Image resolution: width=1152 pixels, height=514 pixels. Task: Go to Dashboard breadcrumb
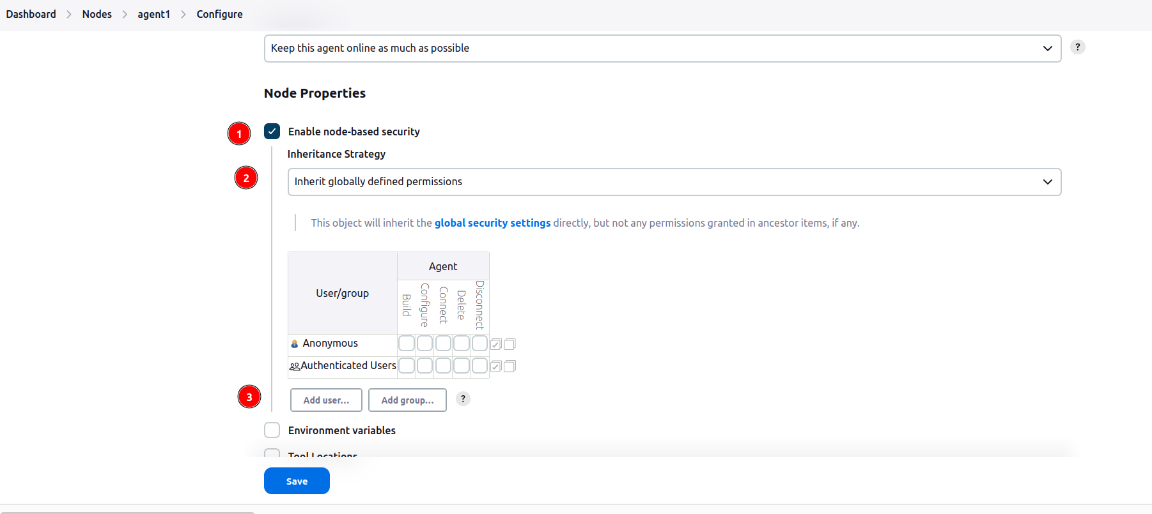click(31, 14)
